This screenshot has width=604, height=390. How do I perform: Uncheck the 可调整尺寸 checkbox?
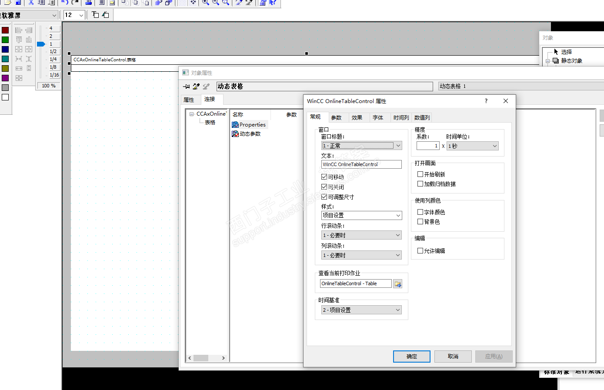(x=324, y=197)
